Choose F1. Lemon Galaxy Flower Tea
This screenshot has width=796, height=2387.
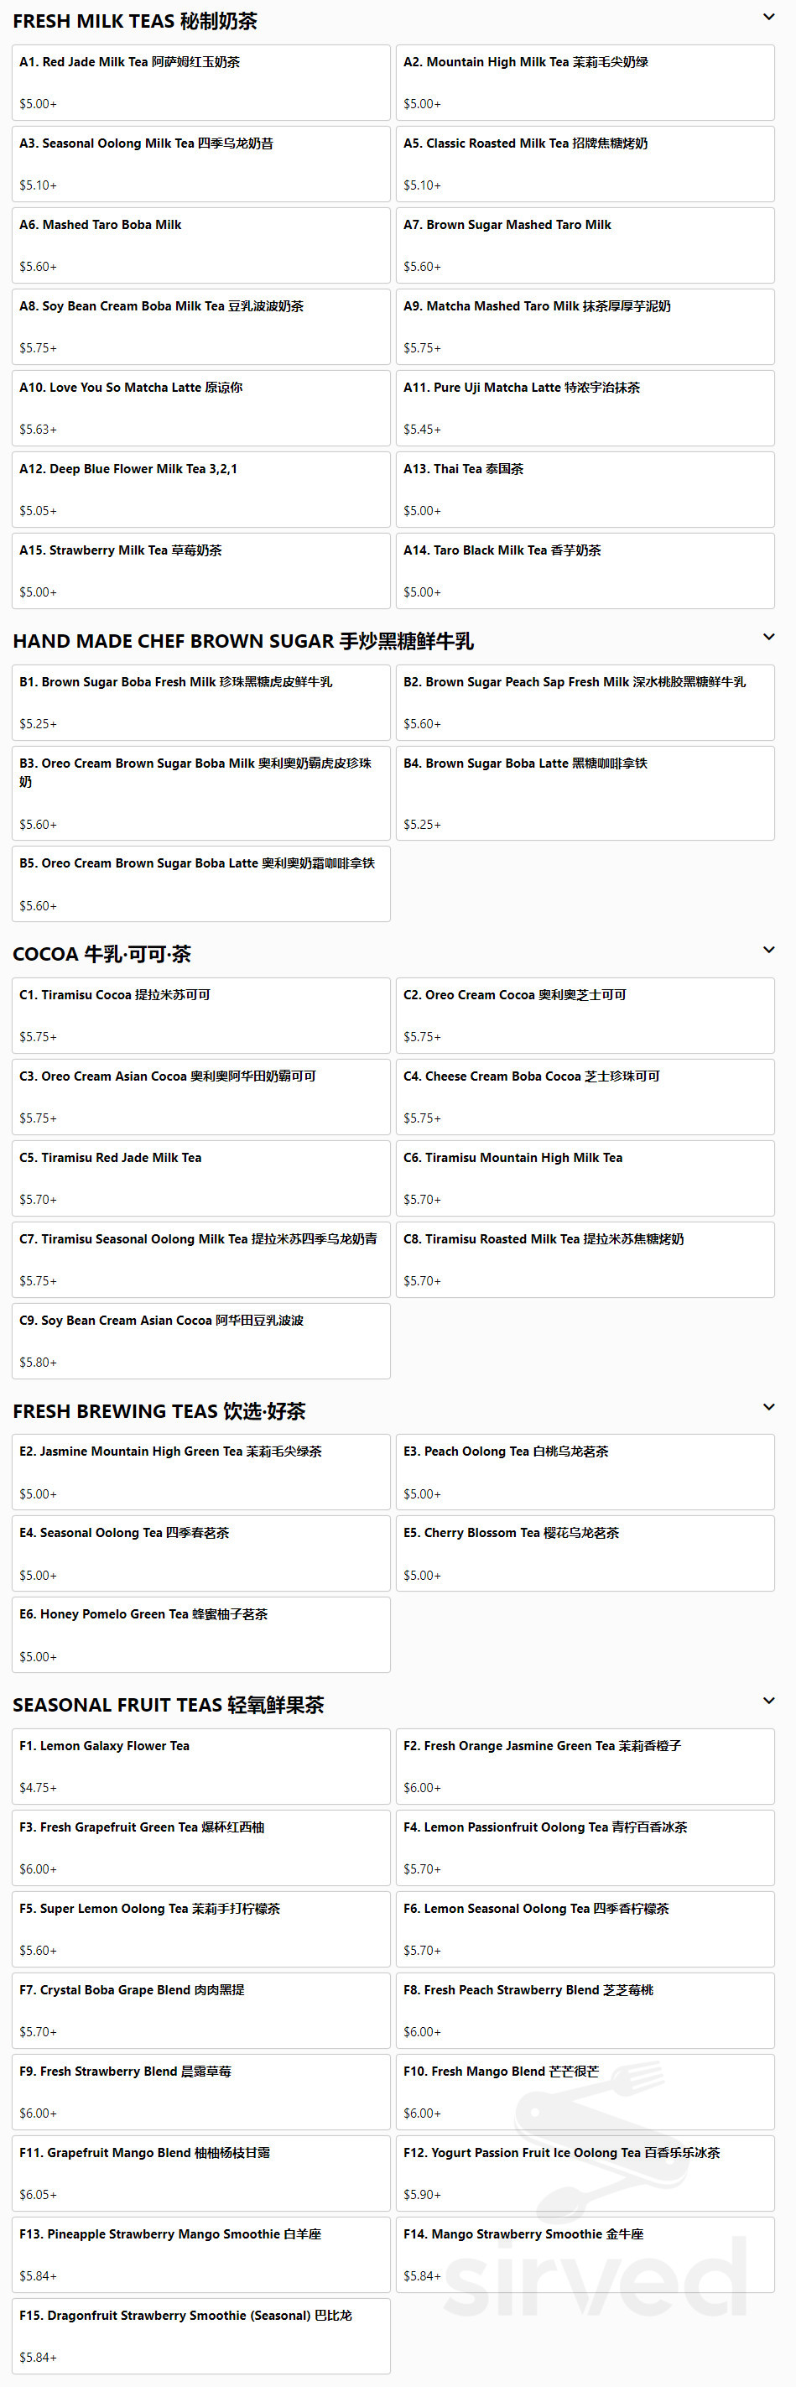[201, 1766]
